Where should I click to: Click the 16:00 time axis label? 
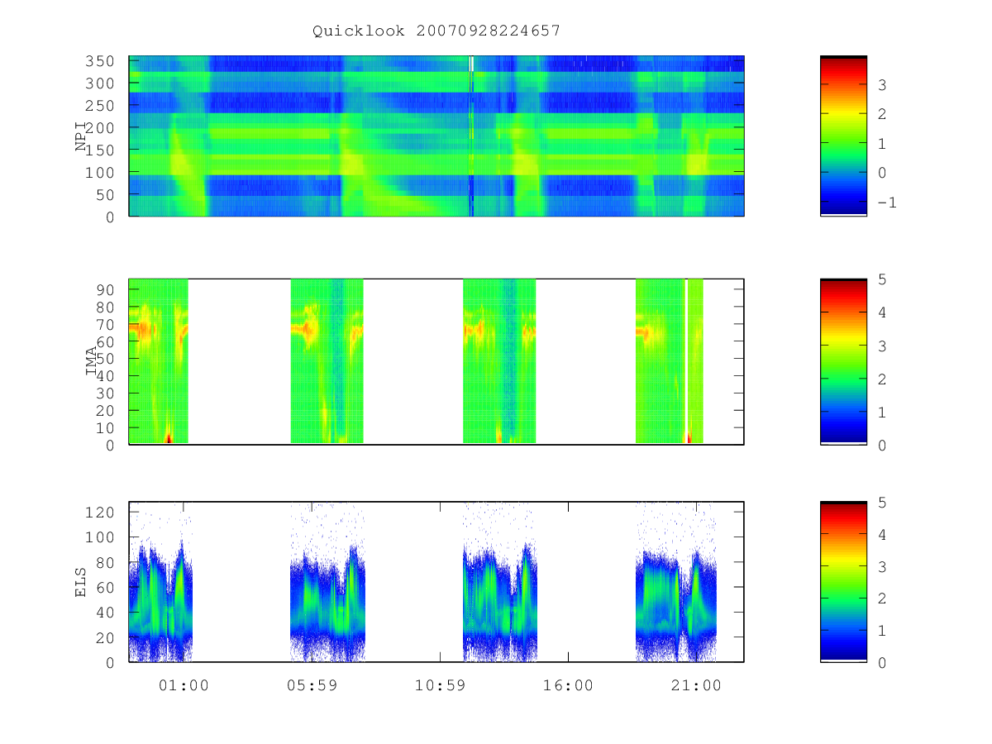click(x=568, y=685)
